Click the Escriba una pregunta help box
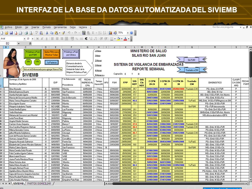252x189 pixels. pyautogui.click(x=225, y=27)
